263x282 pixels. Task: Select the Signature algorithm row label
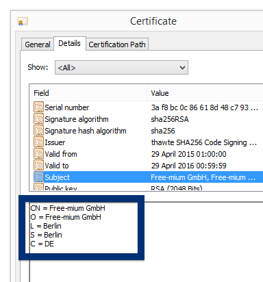(x=77, y=119)
